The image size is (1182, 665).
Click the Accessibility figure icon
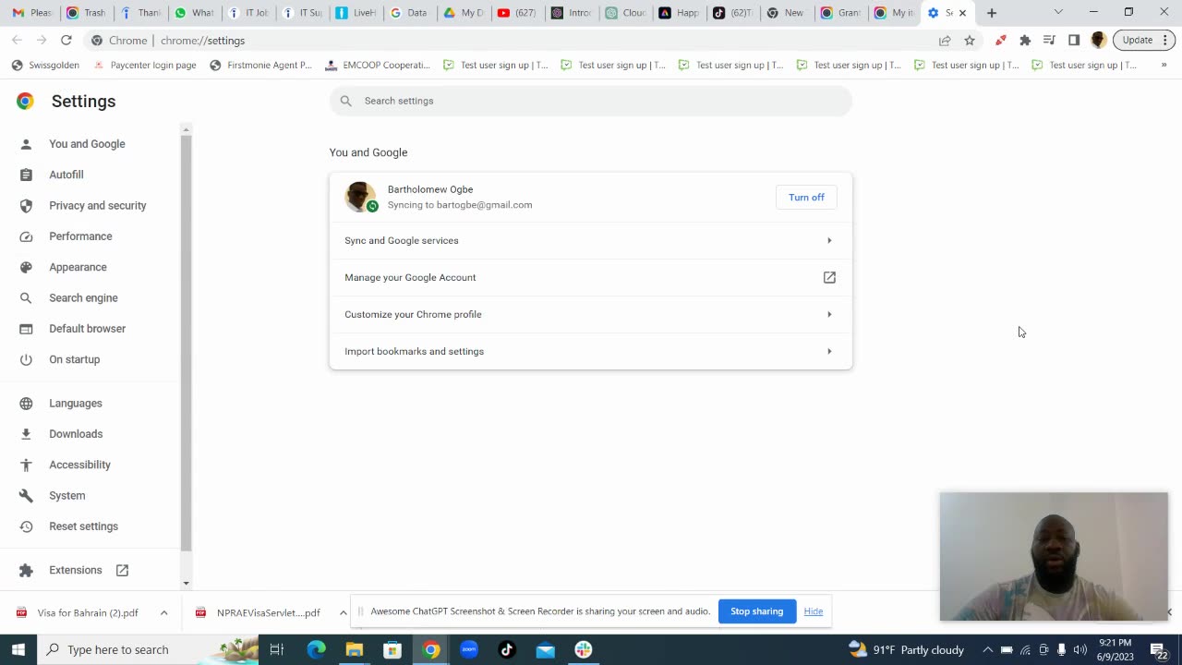[26, 465]
